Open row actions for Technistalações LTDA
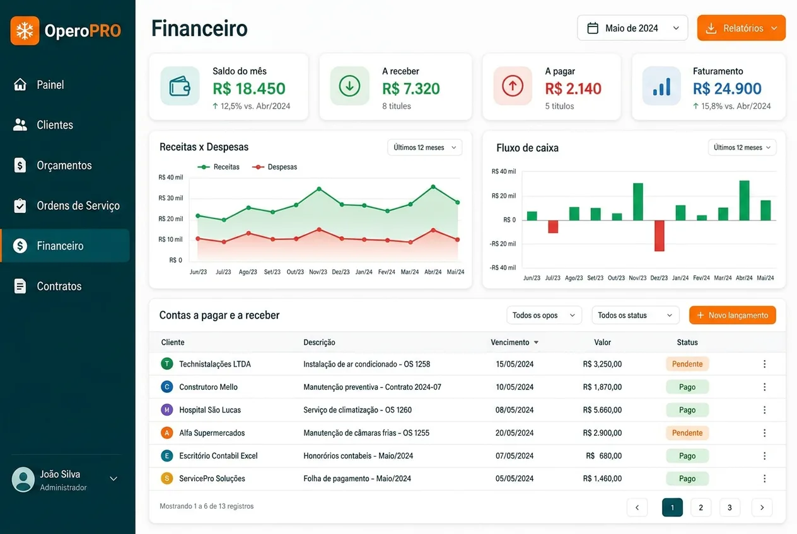 (x=765, y=364)
